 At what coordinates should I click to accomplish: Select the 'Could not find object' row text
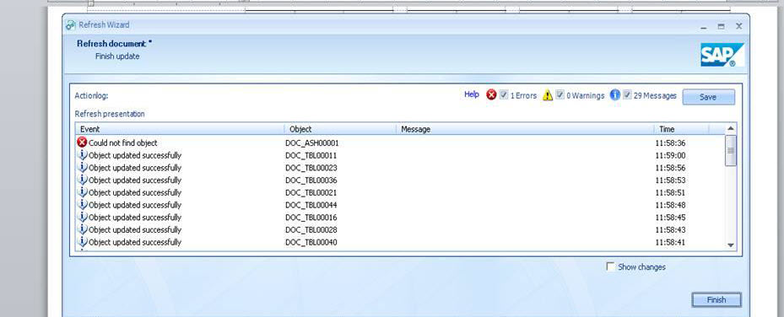coord(123,142)
